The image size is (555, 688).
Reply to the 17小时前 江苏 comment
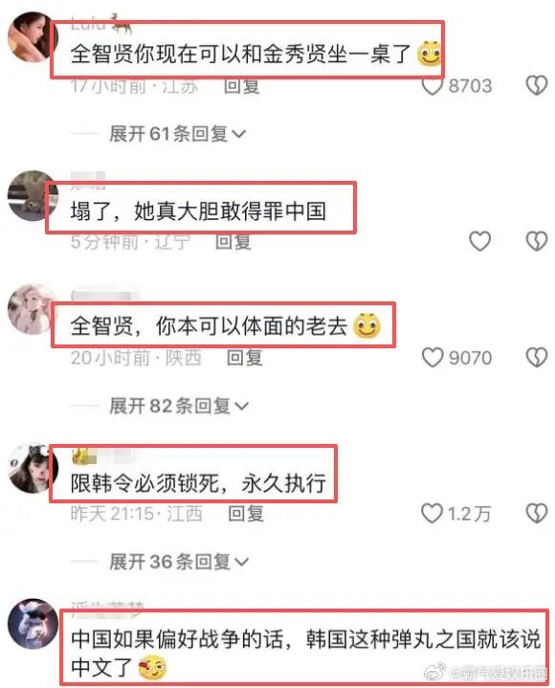[x=242, y=86]
